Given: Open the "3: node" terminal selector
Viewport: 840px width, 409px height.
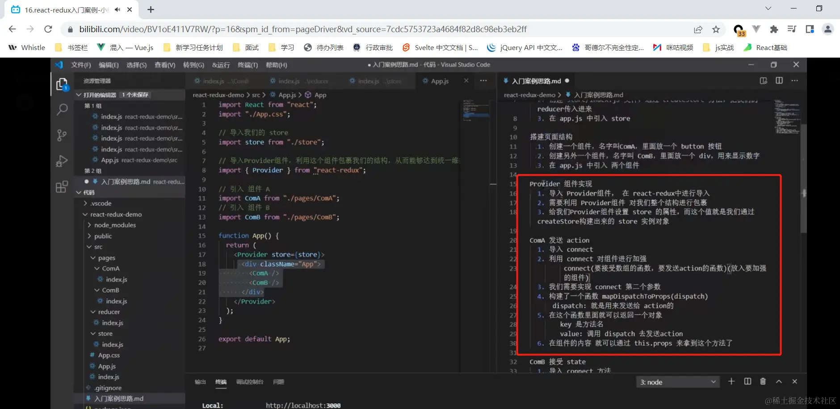Looking at the screenshot, I should click(678, 382).
